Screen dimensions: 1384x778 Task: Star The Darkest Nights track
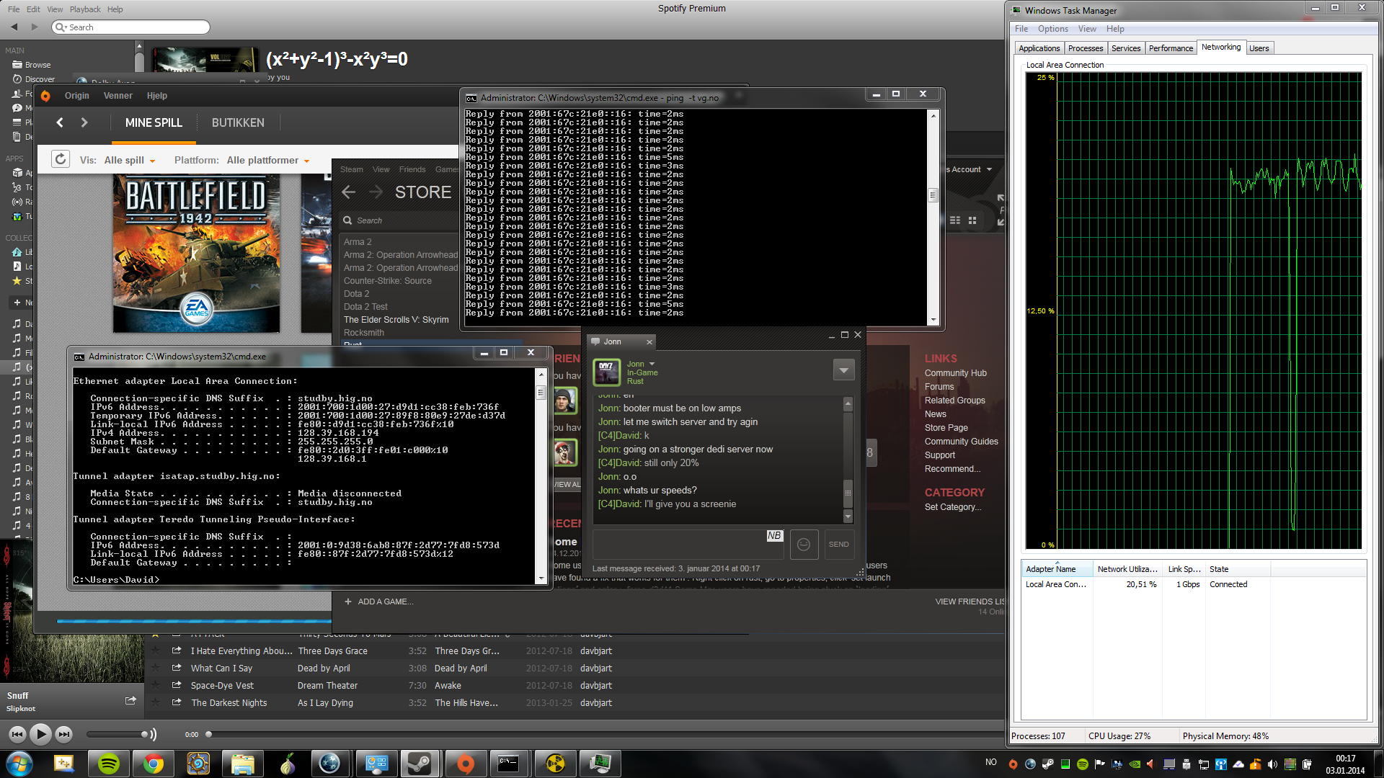point(154,702)
